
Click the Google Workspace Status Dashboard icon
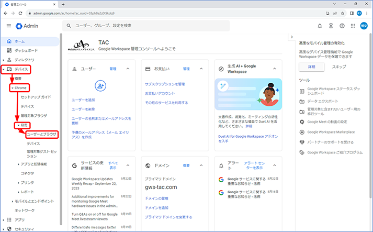302,91
